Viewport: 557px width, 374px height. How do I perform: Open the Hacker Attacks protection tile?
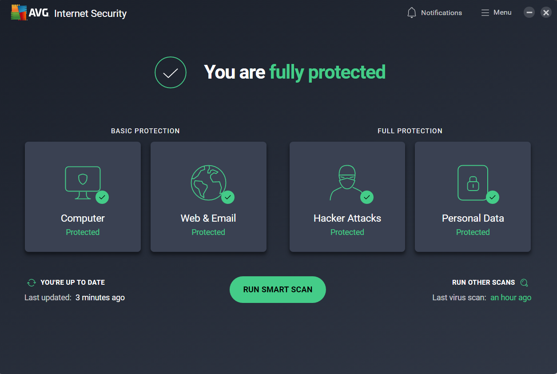pos(347,197)
